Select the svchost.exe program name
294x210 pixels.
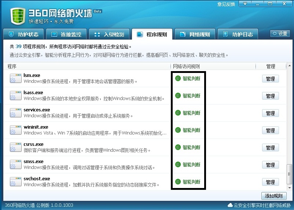[x=37, y=179]
